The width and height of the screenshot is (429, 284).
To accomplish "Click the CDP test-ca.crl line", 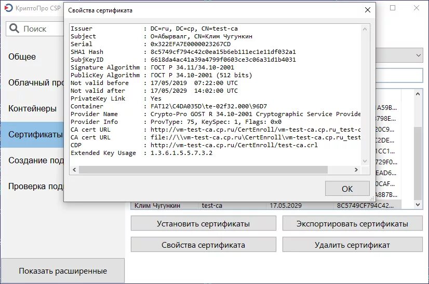I will (194, 145).
